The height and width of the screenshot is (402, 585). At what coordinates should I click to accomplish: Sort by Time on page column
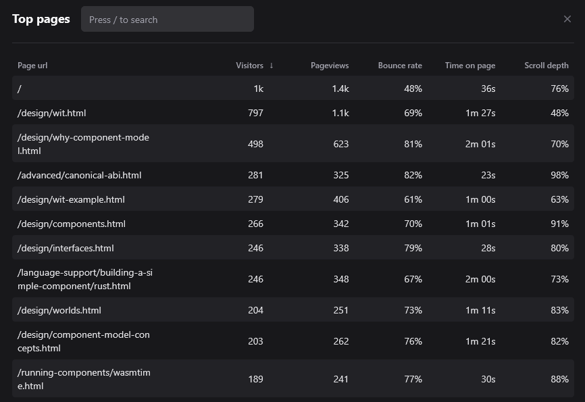(470, 66)
